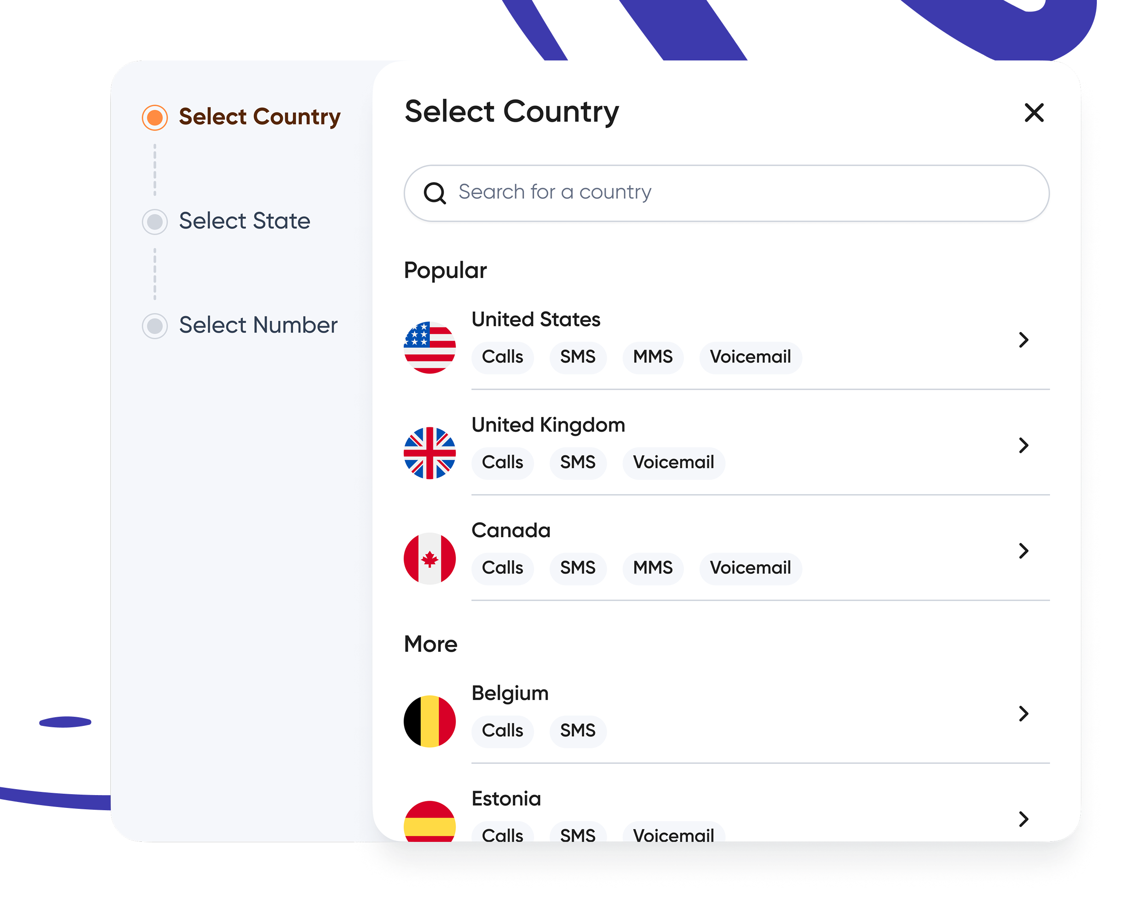Close the Select Country dialog

1033,113
